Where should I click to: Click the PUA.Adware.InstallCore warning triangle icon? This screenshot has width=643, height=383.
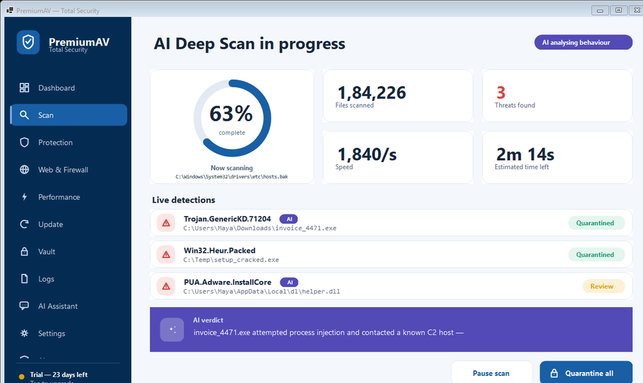(166, 286)
